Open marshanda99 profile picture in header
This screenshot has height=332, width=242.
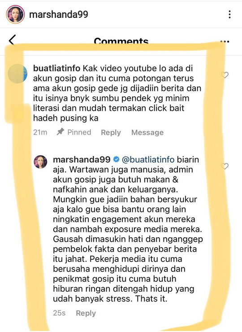(x=15, y=14)
